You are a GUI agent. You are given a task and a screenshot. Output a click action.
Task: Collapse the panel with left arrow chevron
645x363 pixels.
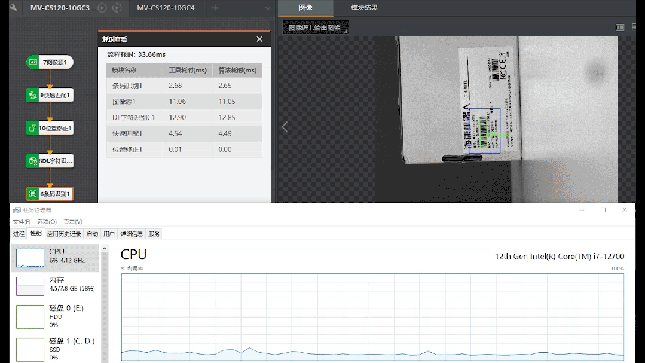coord(285,126)
